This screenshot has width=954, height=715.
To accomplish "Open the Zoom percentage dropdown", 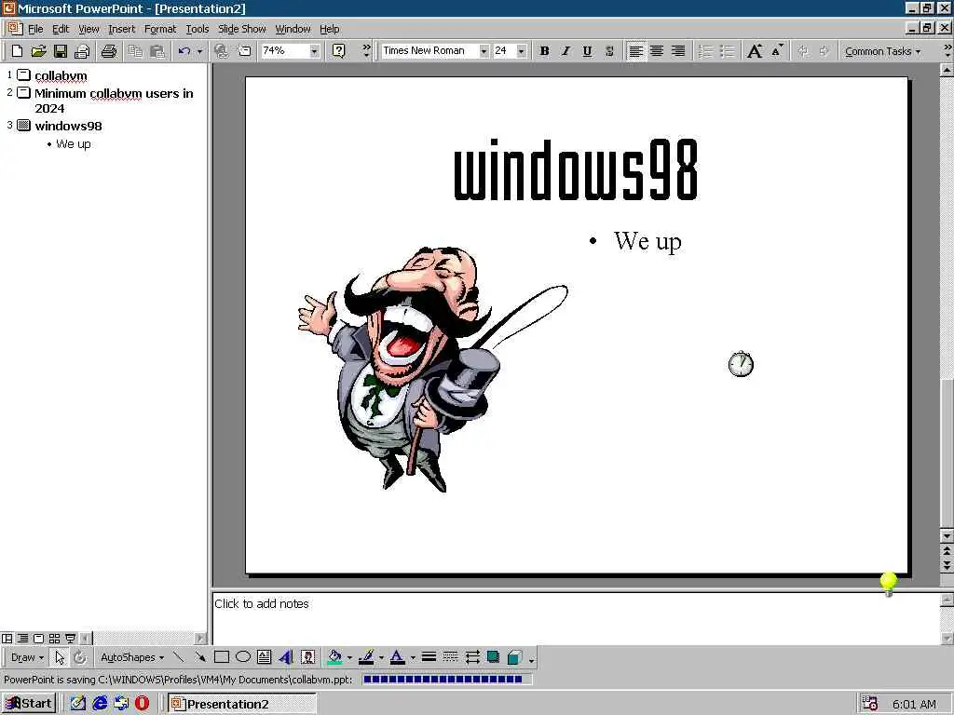I will tap(314, 51).
